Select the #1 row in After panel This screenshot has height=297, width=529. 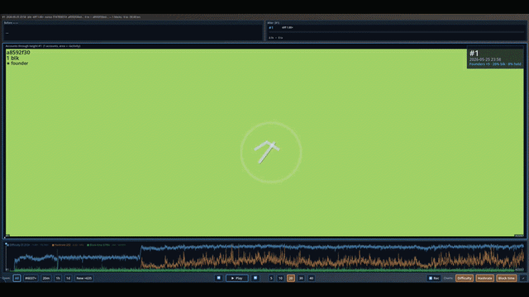tap(396, 27)
